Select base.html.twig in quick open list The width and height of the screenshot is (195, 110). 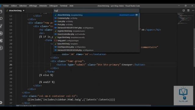tap(96, 44)
